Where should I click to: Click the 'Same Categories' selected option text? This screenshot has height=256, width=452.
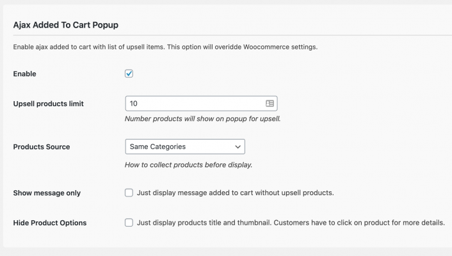click(x=157, y=147)
